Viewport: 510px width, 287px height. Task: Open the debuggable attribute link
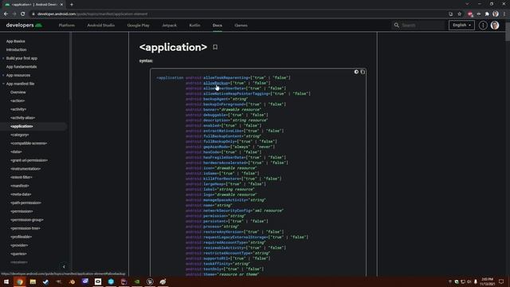coord(215,115)
